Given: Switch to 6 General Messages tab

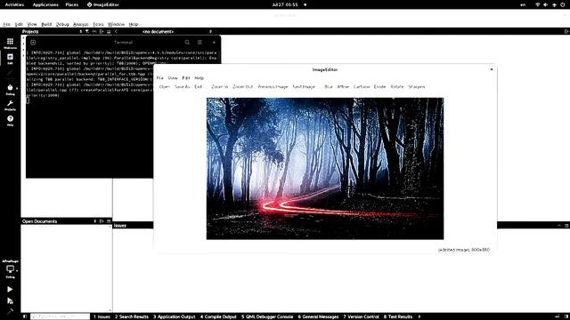Looking at the screenshot, I should point(318,316).
